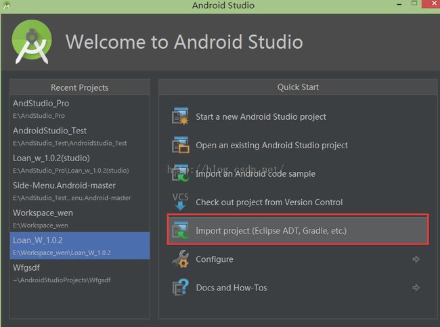
Task: Open recent project AndroidStudio_Test
Action: tap(49, 131)
